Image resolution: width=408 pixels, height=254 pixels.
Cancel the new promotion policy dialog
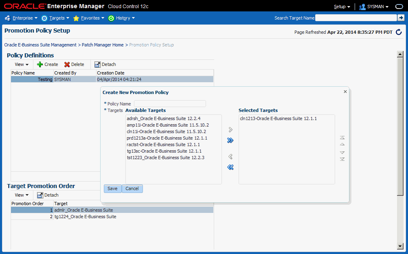[132, 189]
